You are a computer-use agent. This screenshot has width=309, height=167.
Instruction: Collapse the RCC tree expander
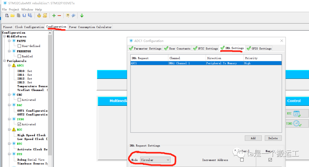point(9,130)
